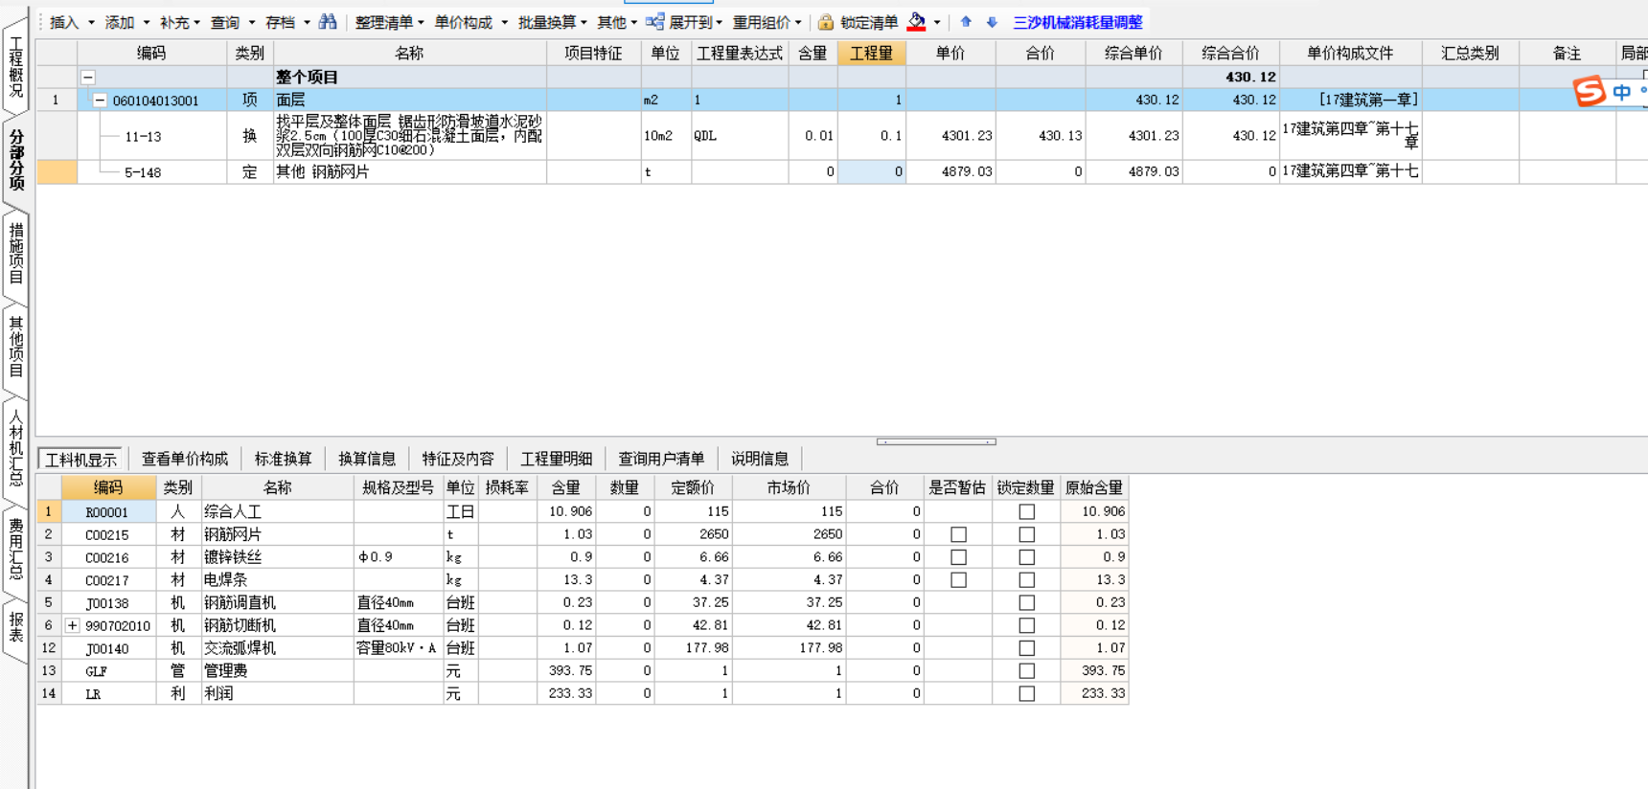Click the QDL 工程量表达式 cell
1648x789 pixels.
coord(740,136)
